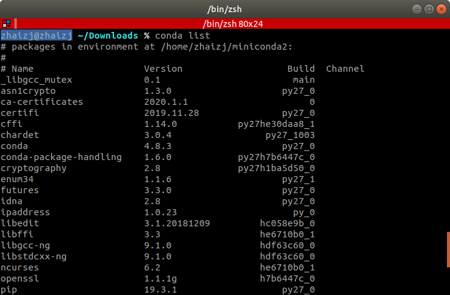Click the highlighted zhaizj@zhaizj prompt text
Screen dimensions: 450x295
tap(36, 36)
